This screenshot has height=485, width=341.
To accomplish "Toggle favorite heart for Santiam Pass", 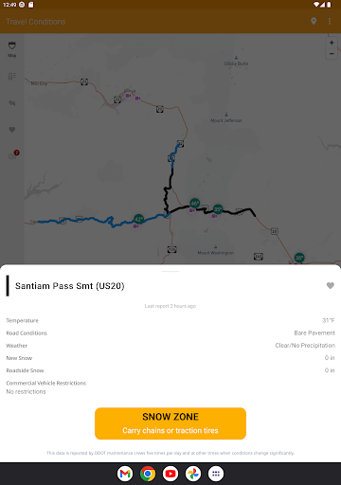I will [331, 285].
